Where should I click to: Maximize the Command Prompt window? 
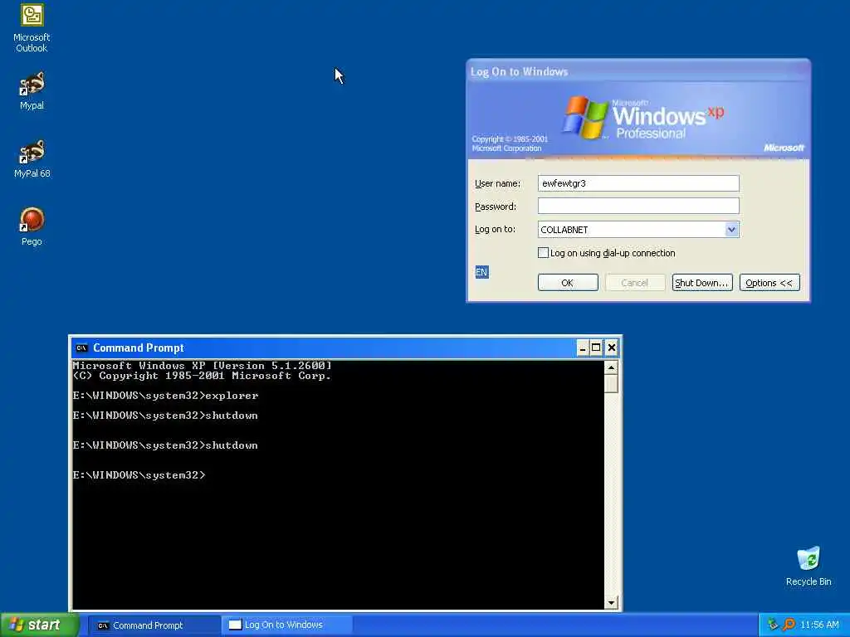click(596, 348)
